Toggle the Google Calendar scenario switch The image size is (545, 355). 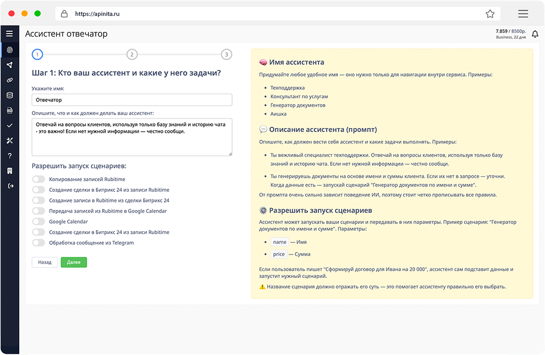[38, 222]
